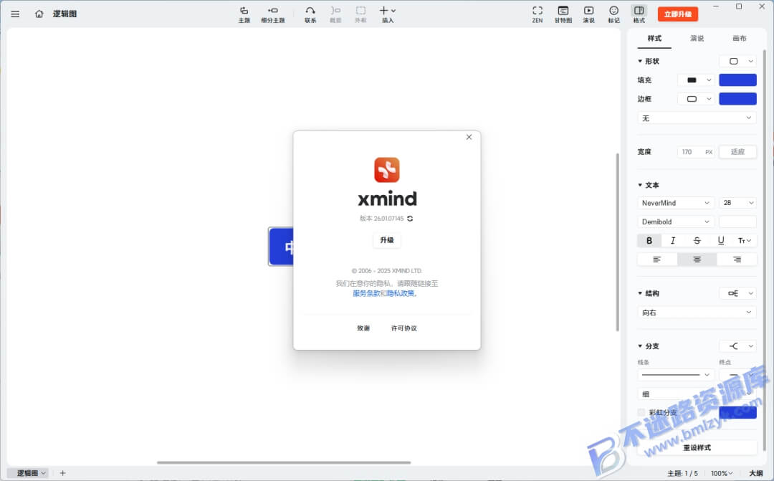Toggle italic text formatting

(x=673, y=241)
